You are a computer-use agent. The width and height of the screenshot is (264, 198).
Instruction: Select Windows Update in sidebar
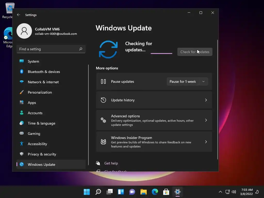(51, 164)
